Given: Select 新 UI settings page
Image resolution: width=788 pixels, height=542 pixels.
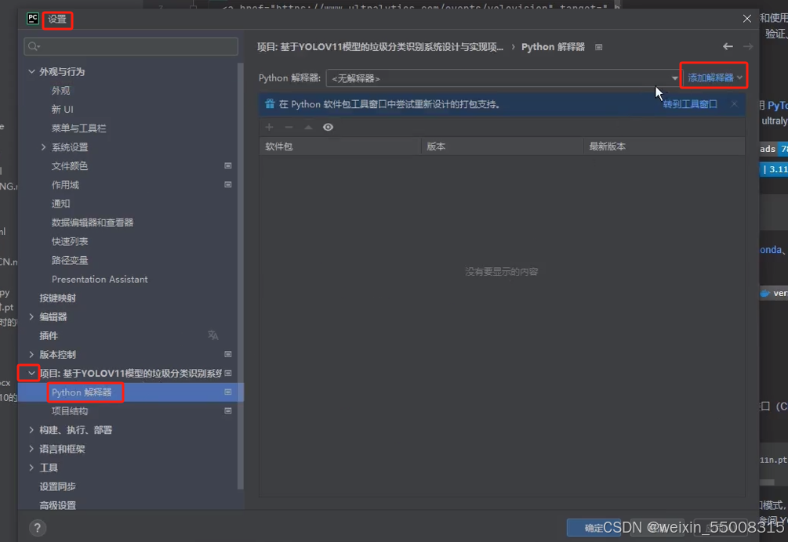Looking at the screenshot, I should tap(62, 110).
